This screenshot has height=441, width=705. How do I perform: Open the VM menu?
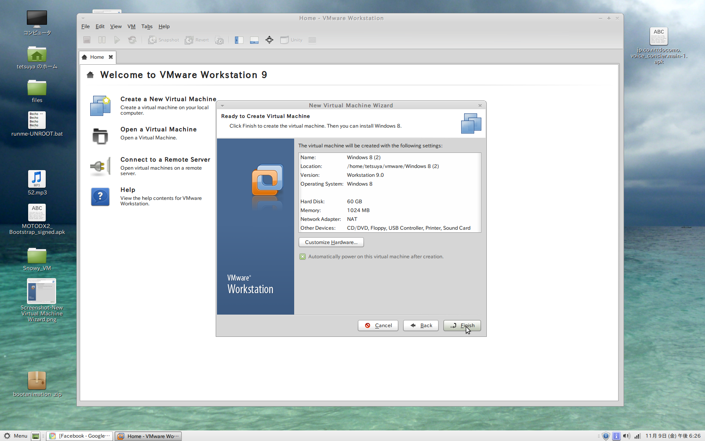coord(131,26)
